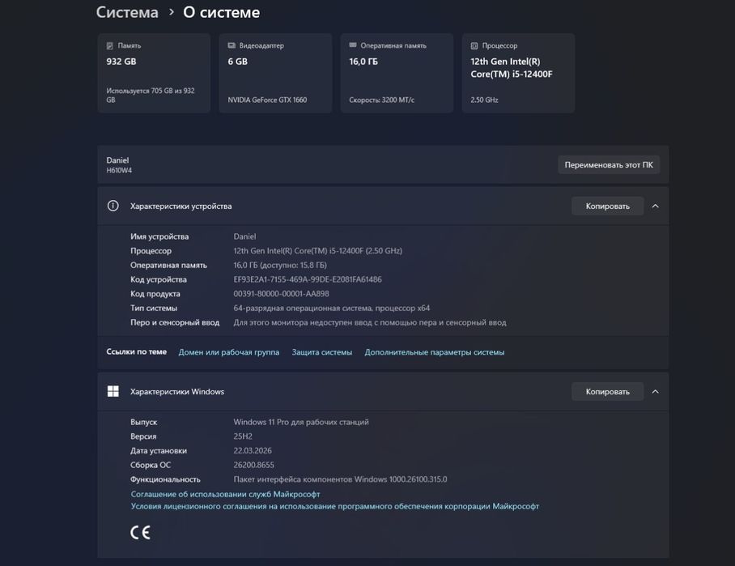Click the Имя устройства label
This screenshot has width=735, height=566.
159,236
